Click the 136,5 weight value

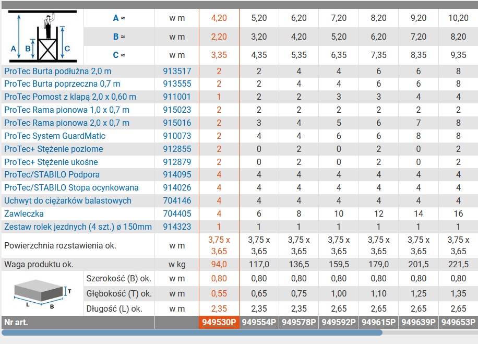[298, 265]
